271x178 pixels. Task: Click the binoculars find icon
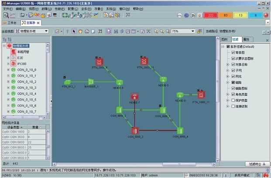[116, 31]
